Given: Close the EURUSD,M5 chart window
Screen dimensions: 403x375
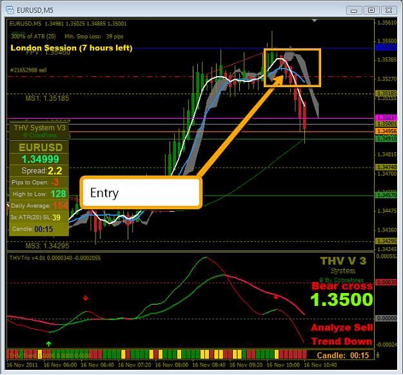Looking at the screenshot, I should 389,10.
